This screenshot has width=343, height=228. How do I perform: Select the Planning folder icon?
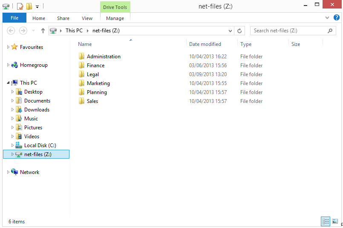[81, 92]
